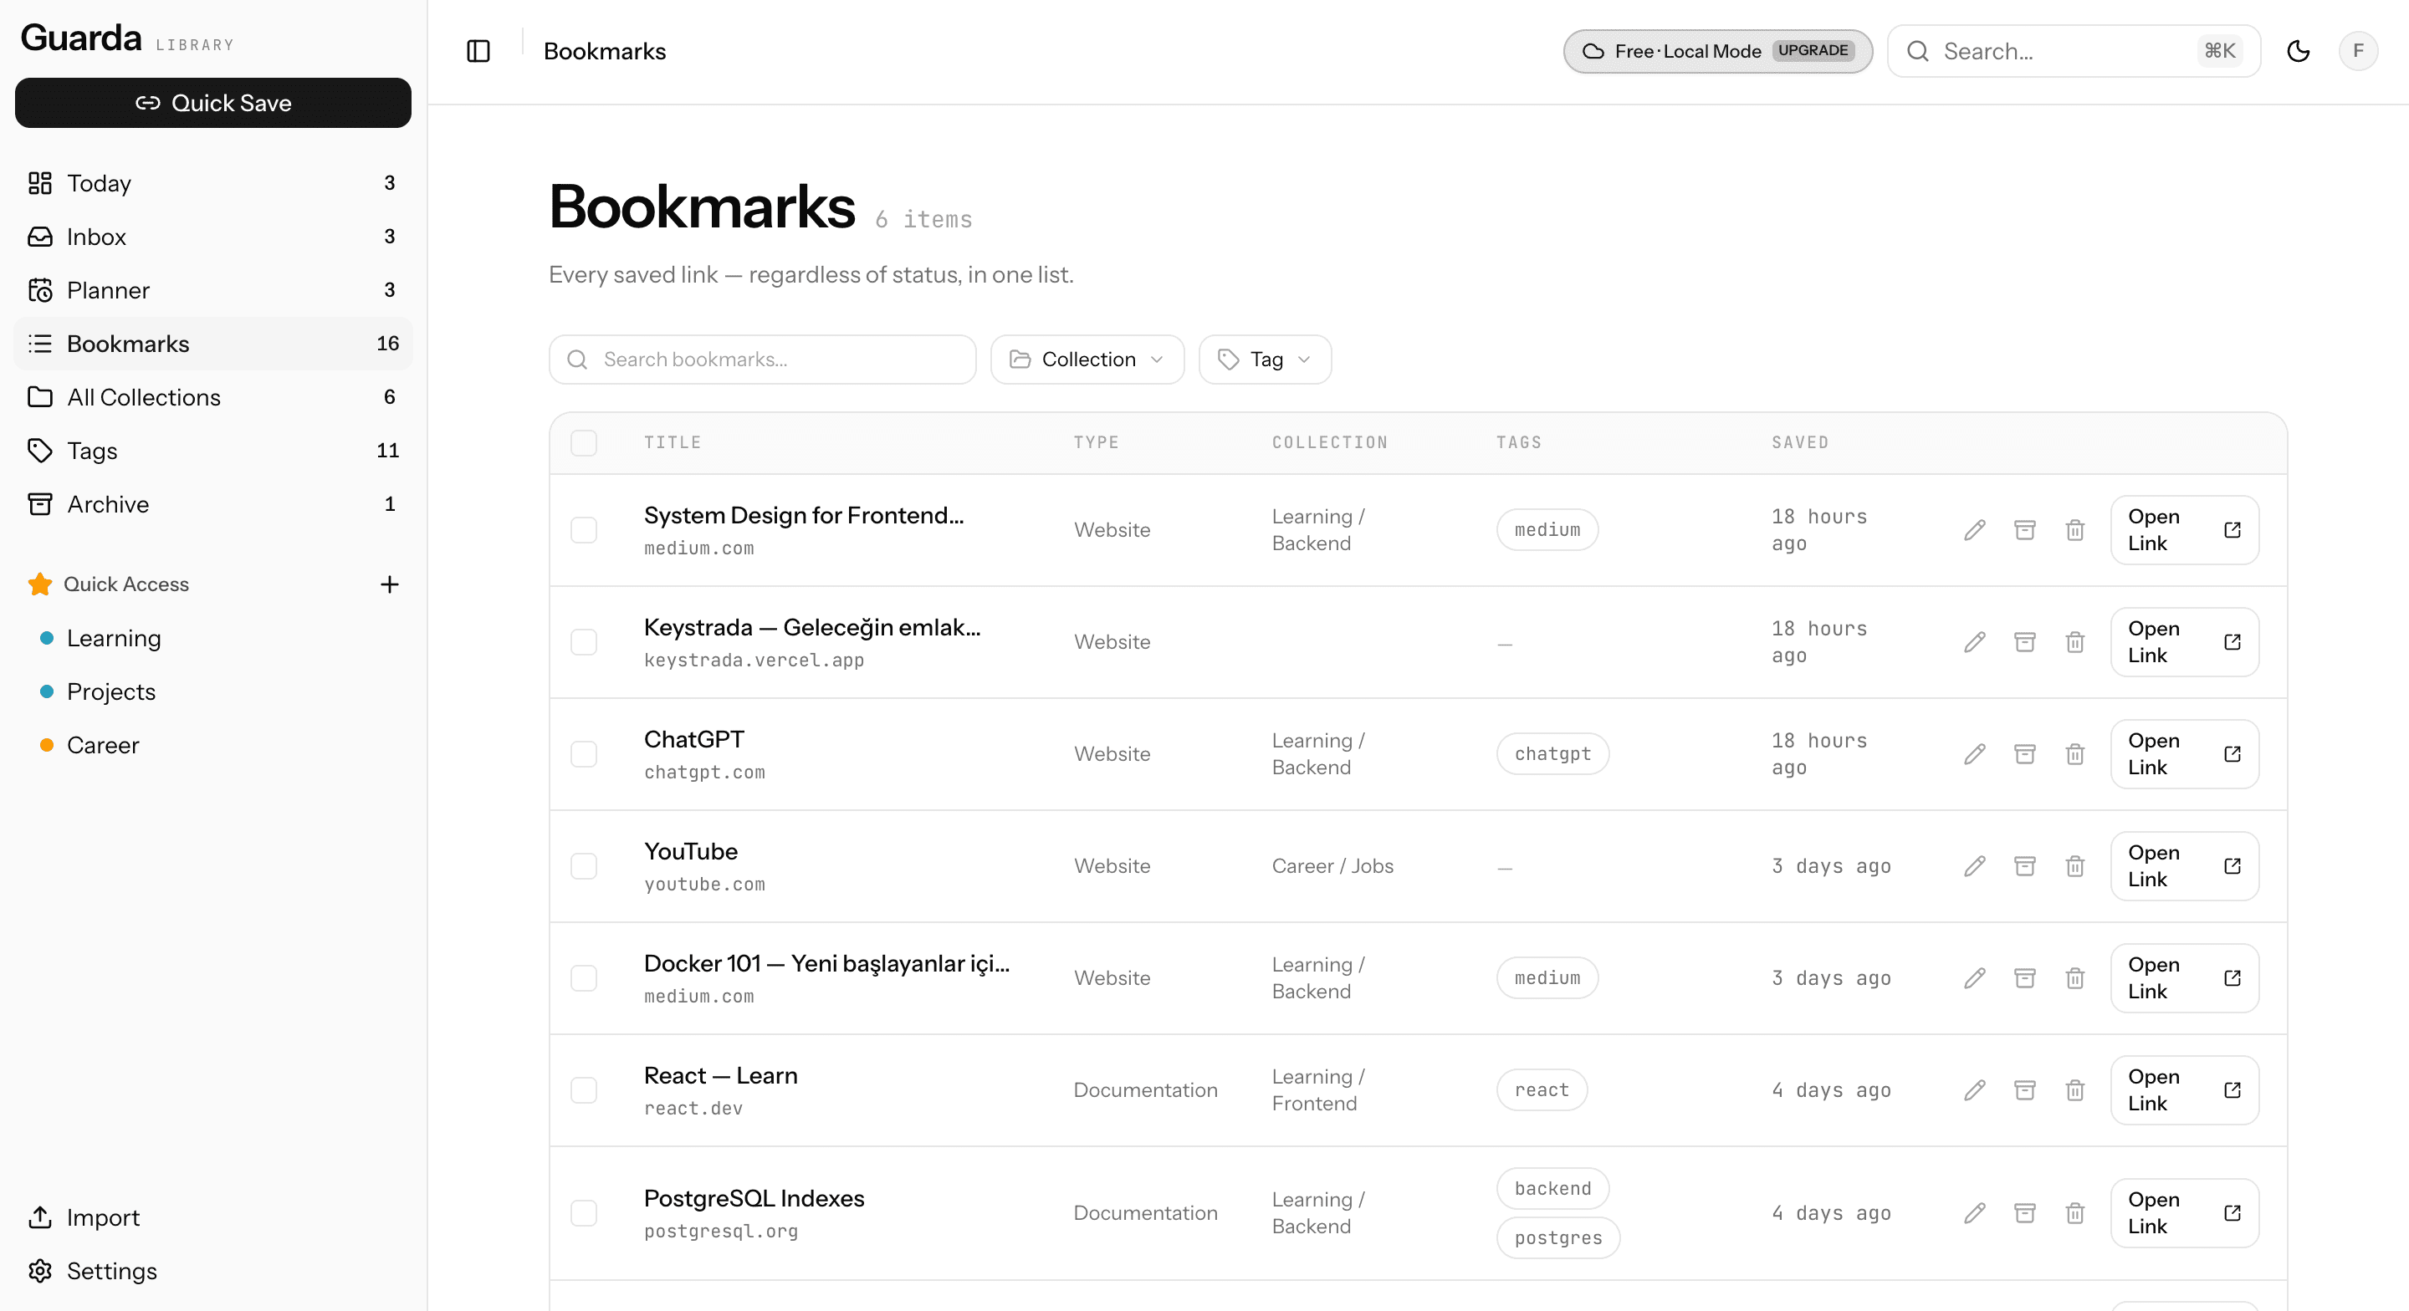Open Today in the sidebar
The width and height of the screenshot is (2409, 1311).
213,183
